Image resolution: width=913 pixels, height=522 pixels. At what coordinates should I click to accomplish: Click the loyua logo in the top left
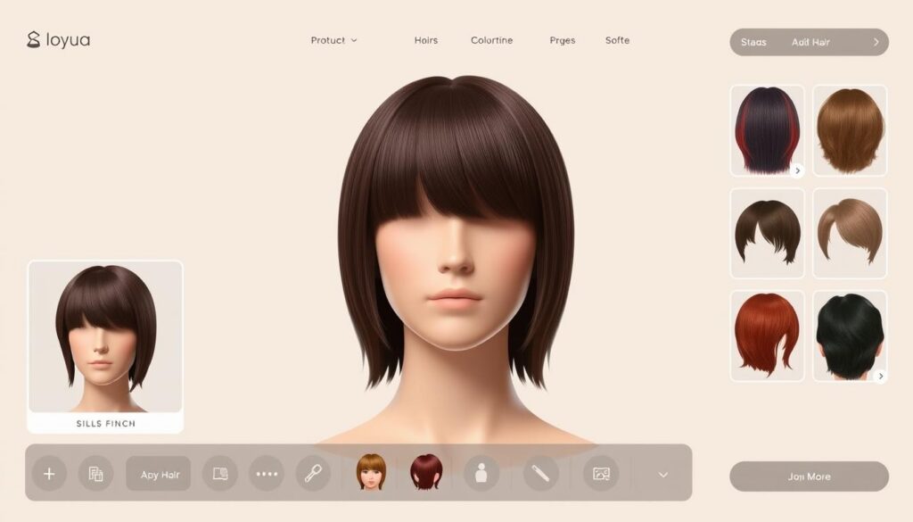coord(57,38)
